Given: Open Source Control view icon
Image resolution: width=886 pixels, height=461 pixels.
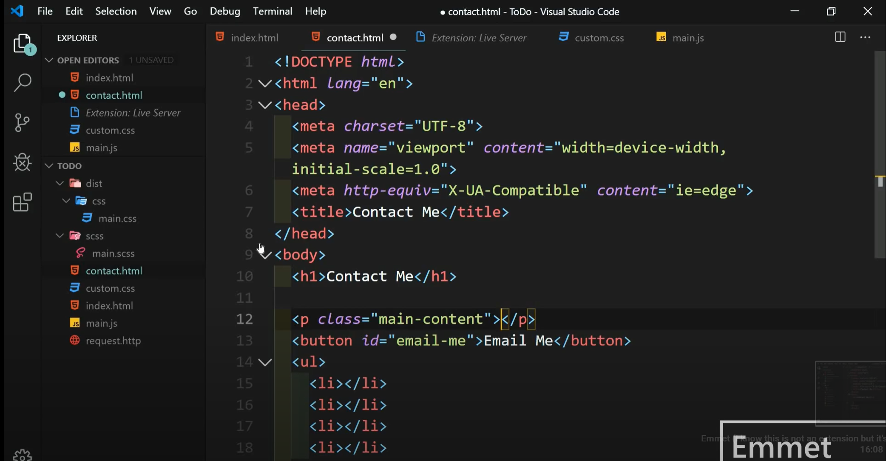Looking at the screenshot, I should [22, 122].
